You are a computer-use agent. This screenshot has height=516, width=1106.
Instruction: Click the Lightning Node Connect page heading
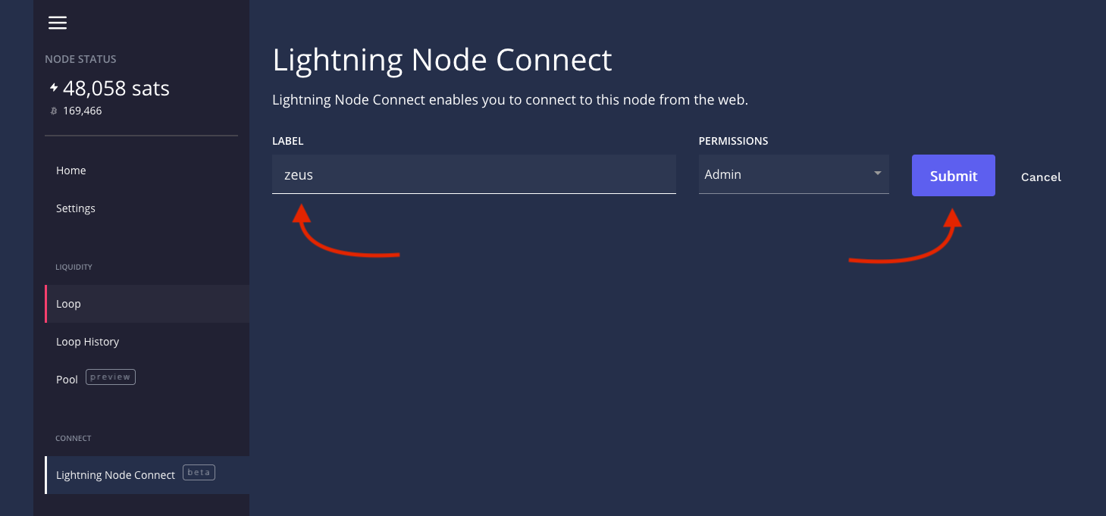click(442, 60)
